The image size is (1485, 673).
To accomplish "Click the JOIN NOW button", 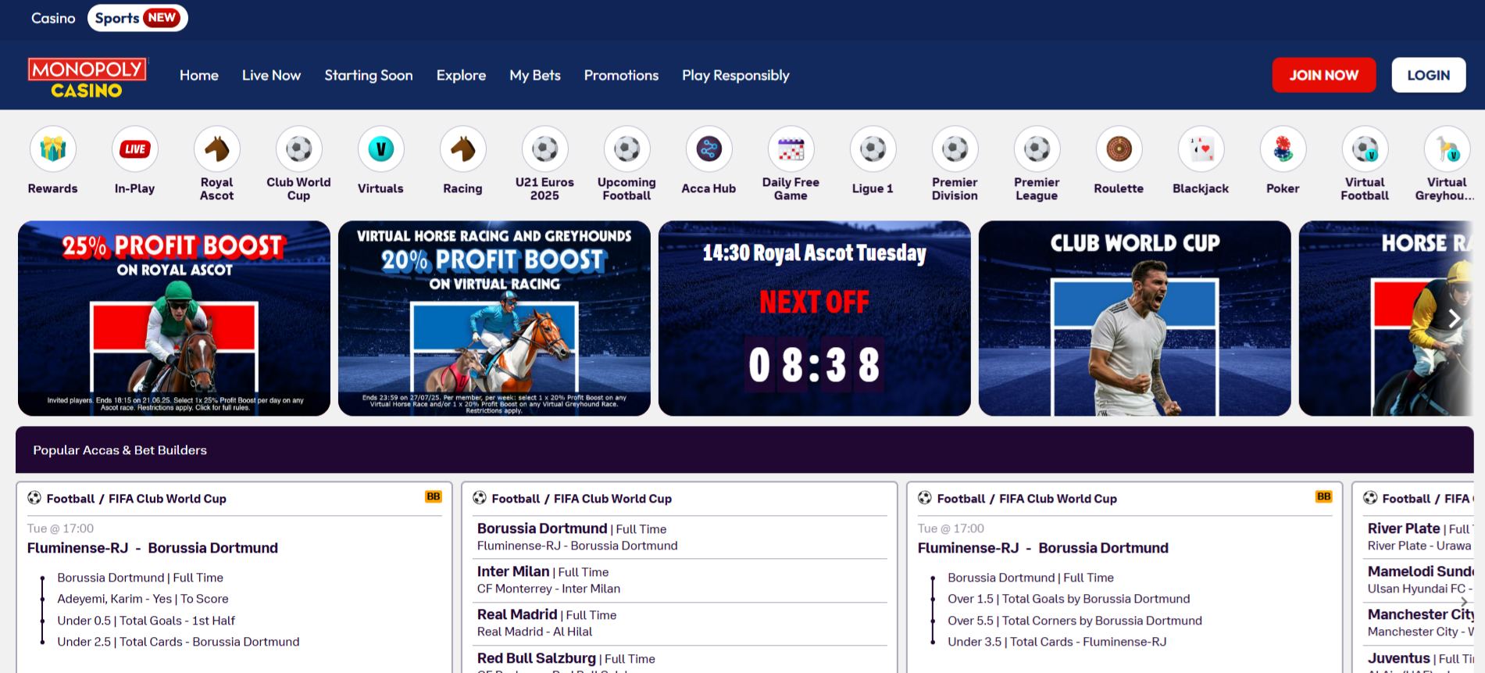I will [x=1324, y=75].
